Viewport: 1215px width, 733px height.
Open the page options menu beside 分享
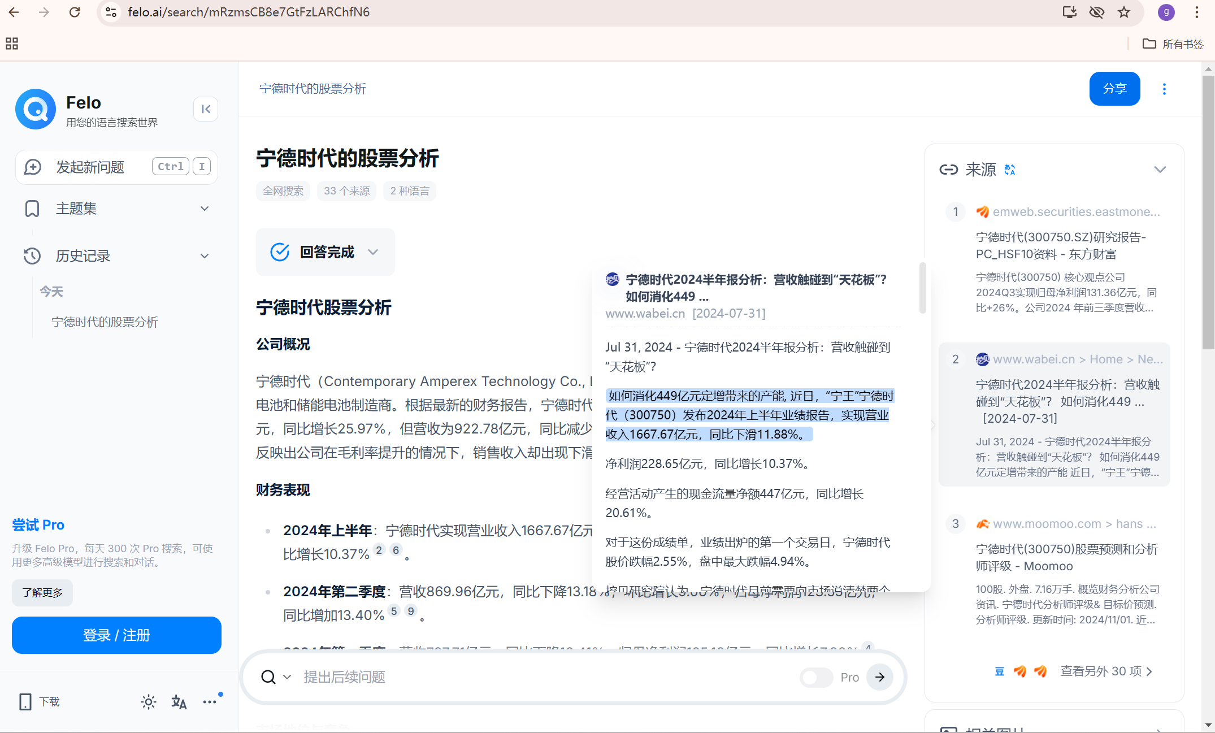click(x=1164, y=89)
